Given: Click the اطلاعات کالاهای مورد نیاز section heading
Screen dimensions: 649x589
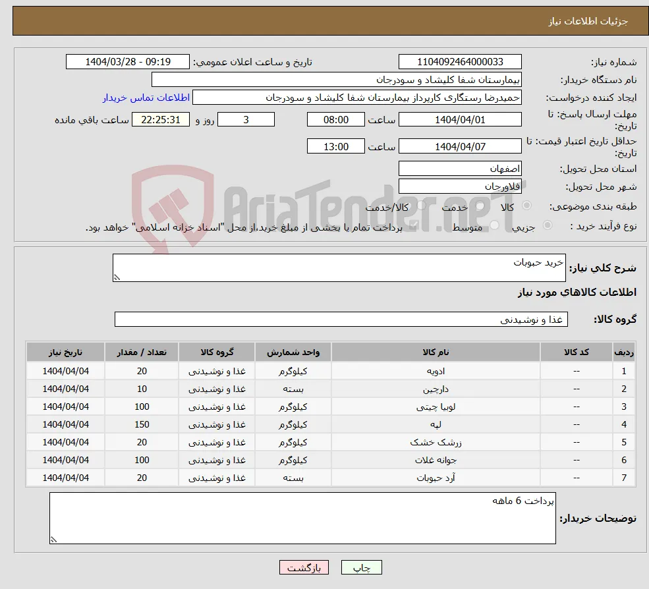Looking at the screenshot, I should 577,293.
